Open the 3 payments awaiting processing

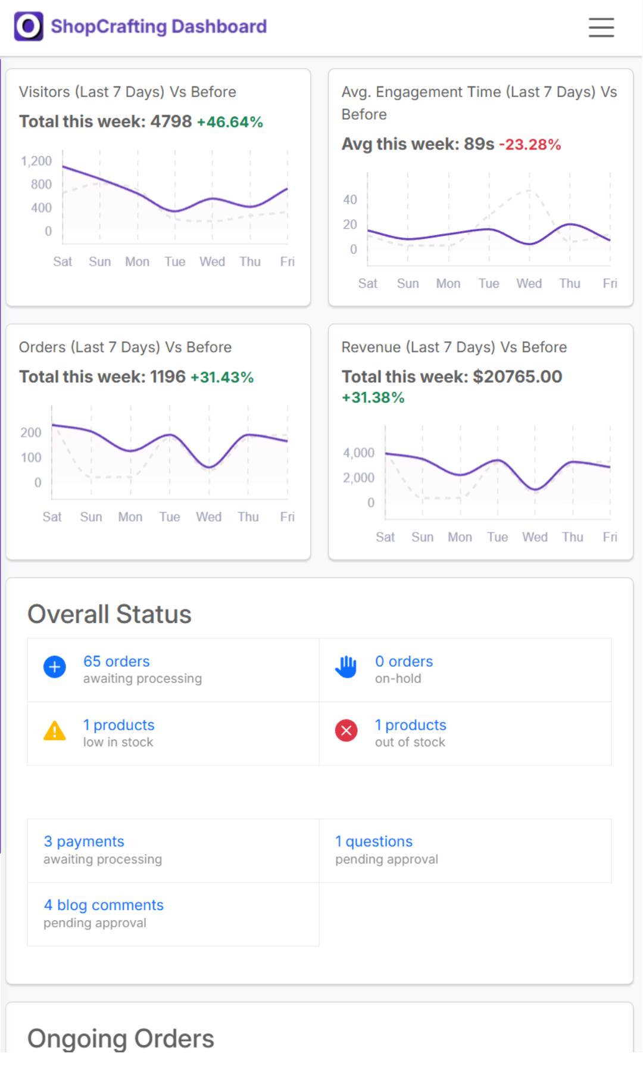(84, 841)
